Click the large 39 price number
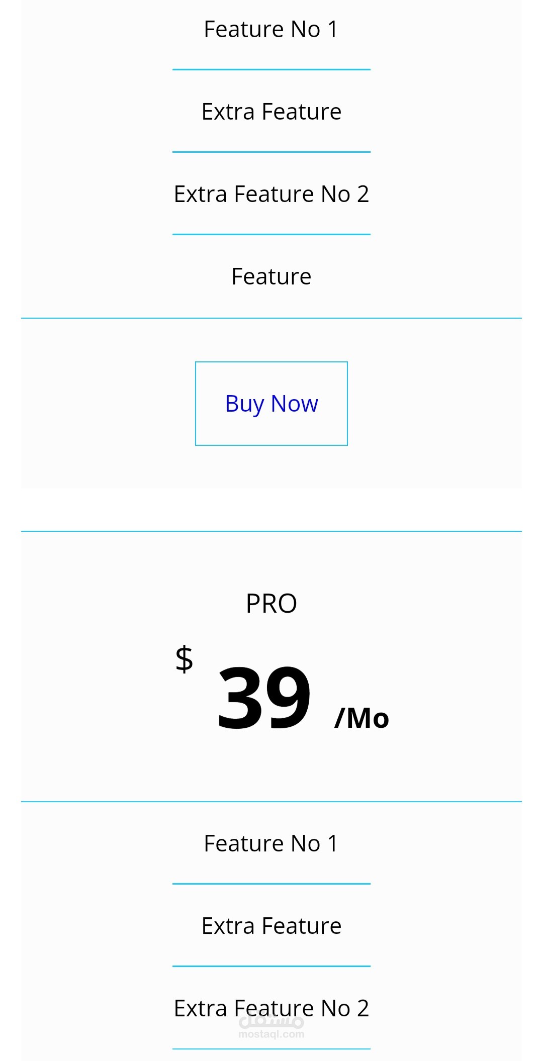 pyautogui.click(x=263, y=697)
